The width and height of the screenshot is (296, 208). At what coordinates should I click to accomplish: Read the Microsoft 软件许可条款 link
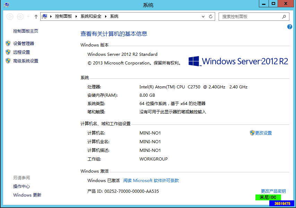pos(151,181)
